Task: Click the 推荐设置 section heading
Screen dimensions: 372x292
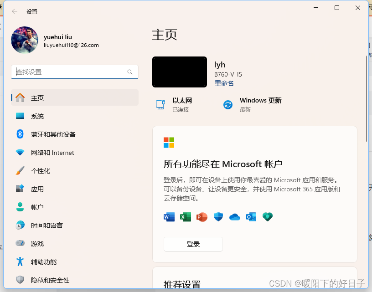Action: pos(182,284)
